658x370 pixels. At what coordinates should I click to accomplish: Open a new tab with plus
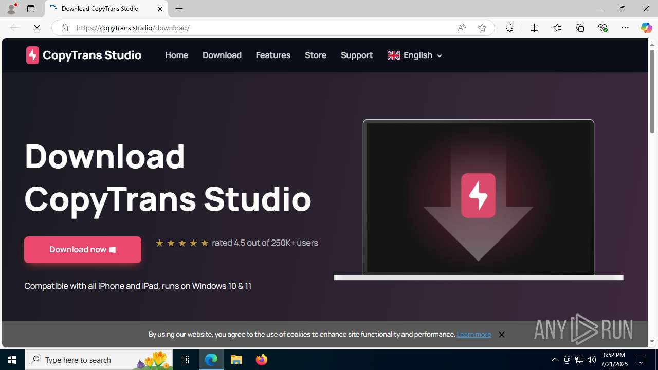click(x=179, y=9)
